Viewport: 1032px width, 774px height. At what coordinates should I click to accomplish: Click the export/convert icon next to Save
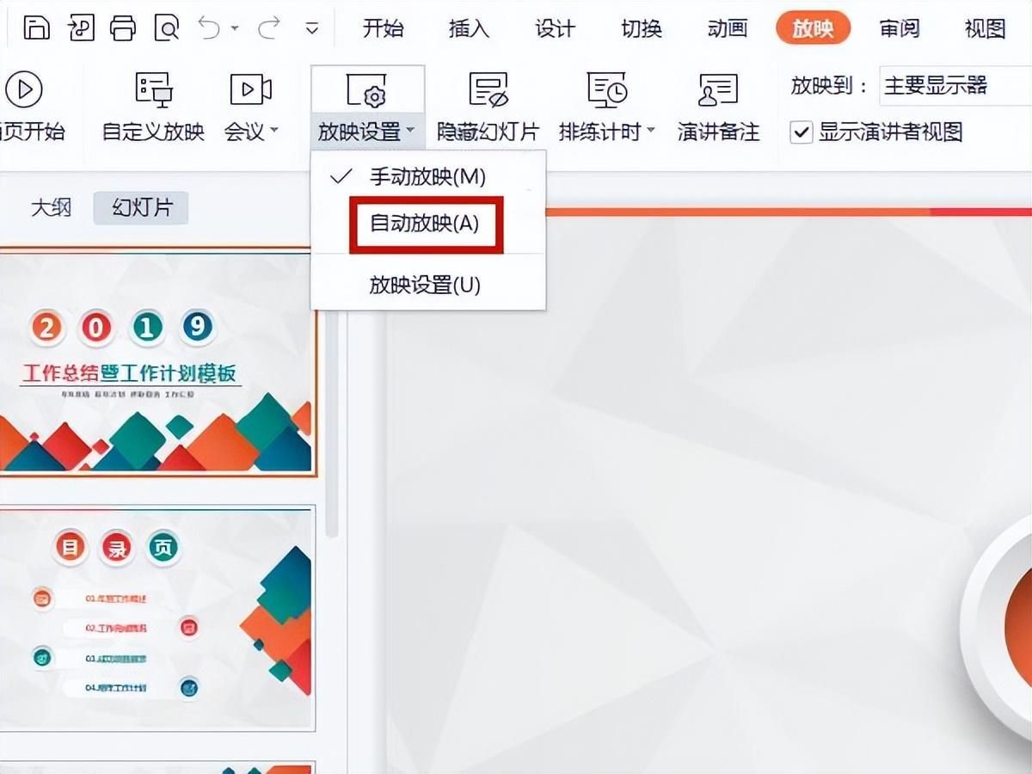point(80,28)
